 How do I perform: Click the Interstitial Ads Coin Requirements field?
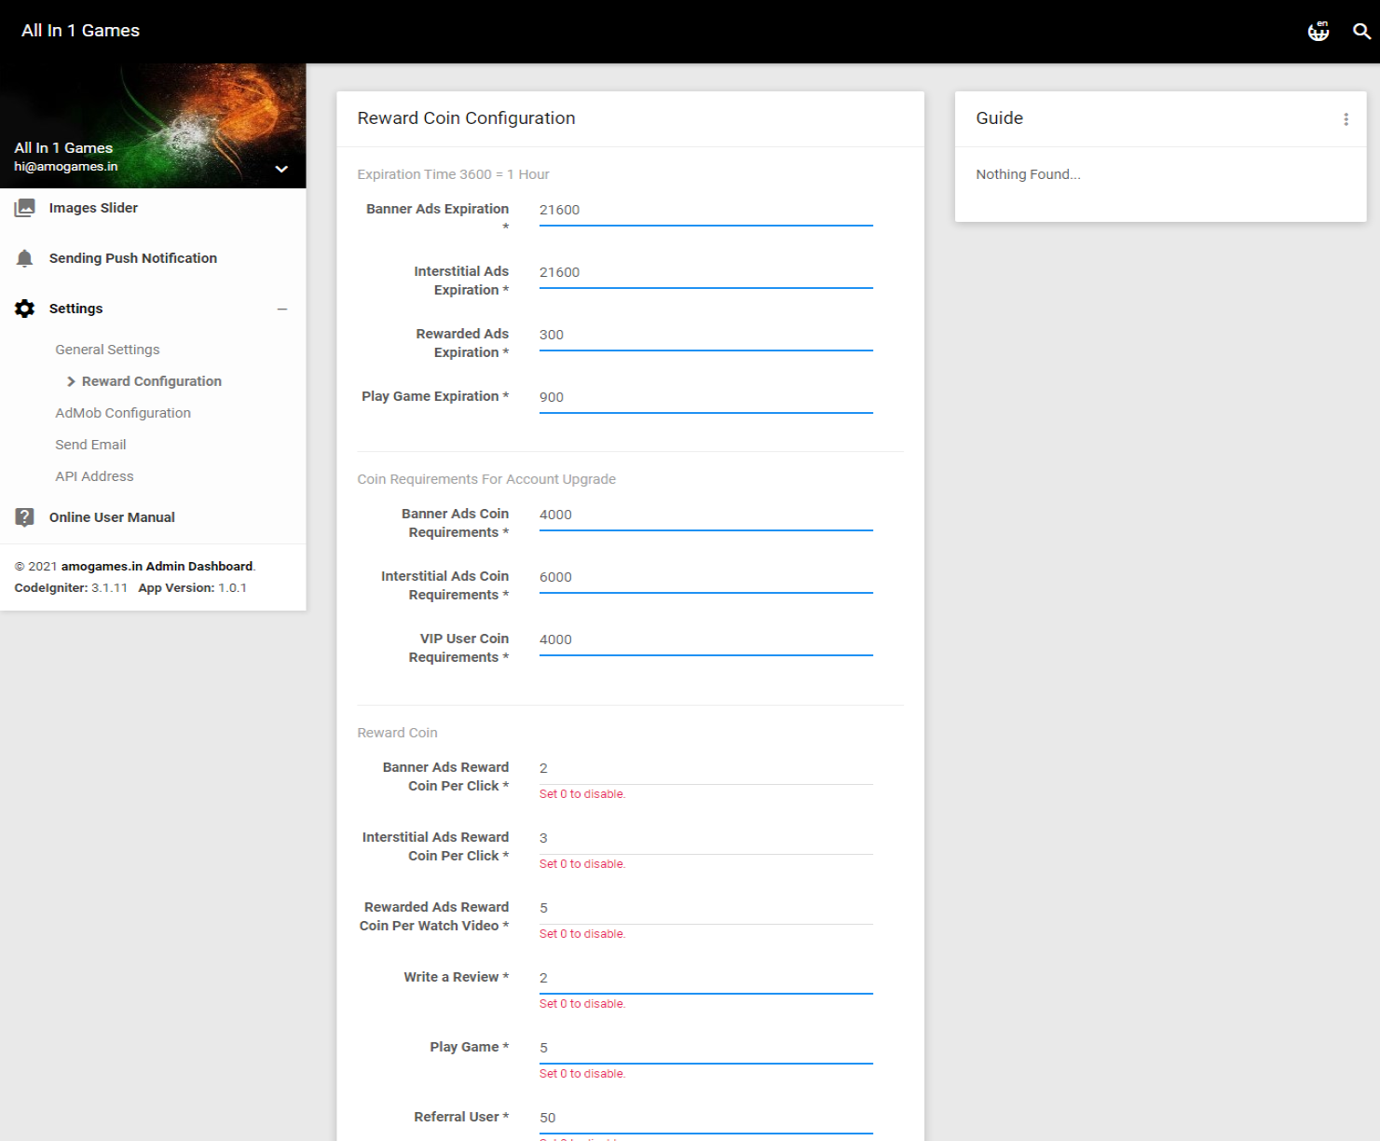(x=706, y=577)
